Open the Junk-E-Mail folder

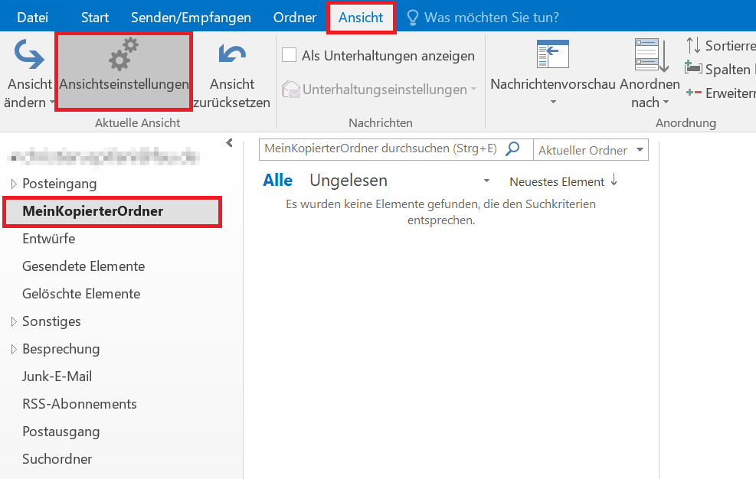[x=57, y=376]
